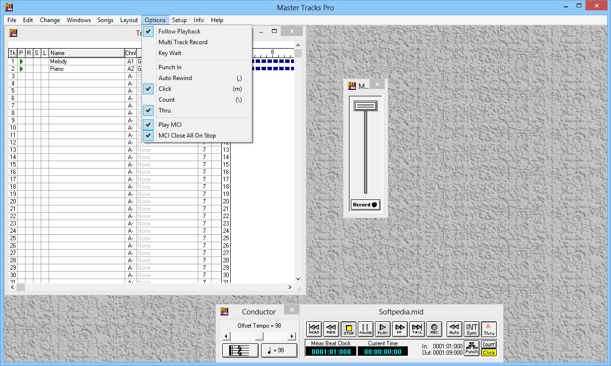Toggle the Punch button in transport
This screenshot has width=611, height=366.
click(472, 348)
